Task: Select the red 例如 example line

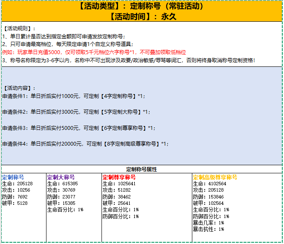Action: [x=94, y=52]
